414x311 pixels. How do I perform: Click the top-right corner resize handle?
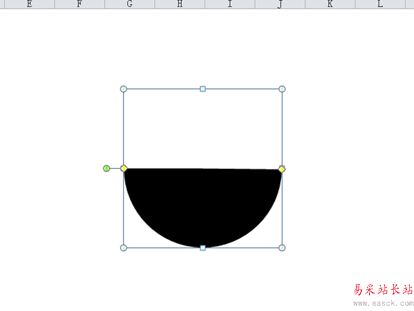pos(282,89)
